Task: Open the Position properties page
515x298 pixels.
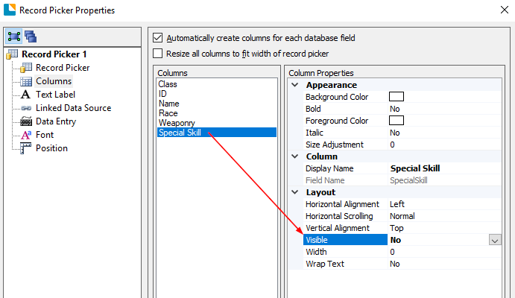Action: point(51,148)
